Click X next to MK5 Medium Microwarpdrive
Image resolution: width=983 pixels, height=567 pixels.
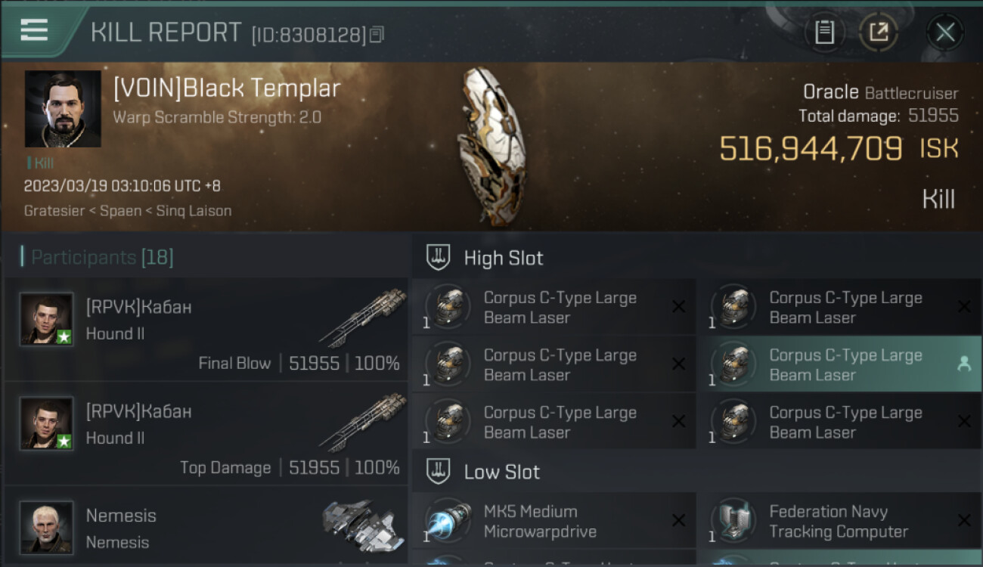pos(678,520)
